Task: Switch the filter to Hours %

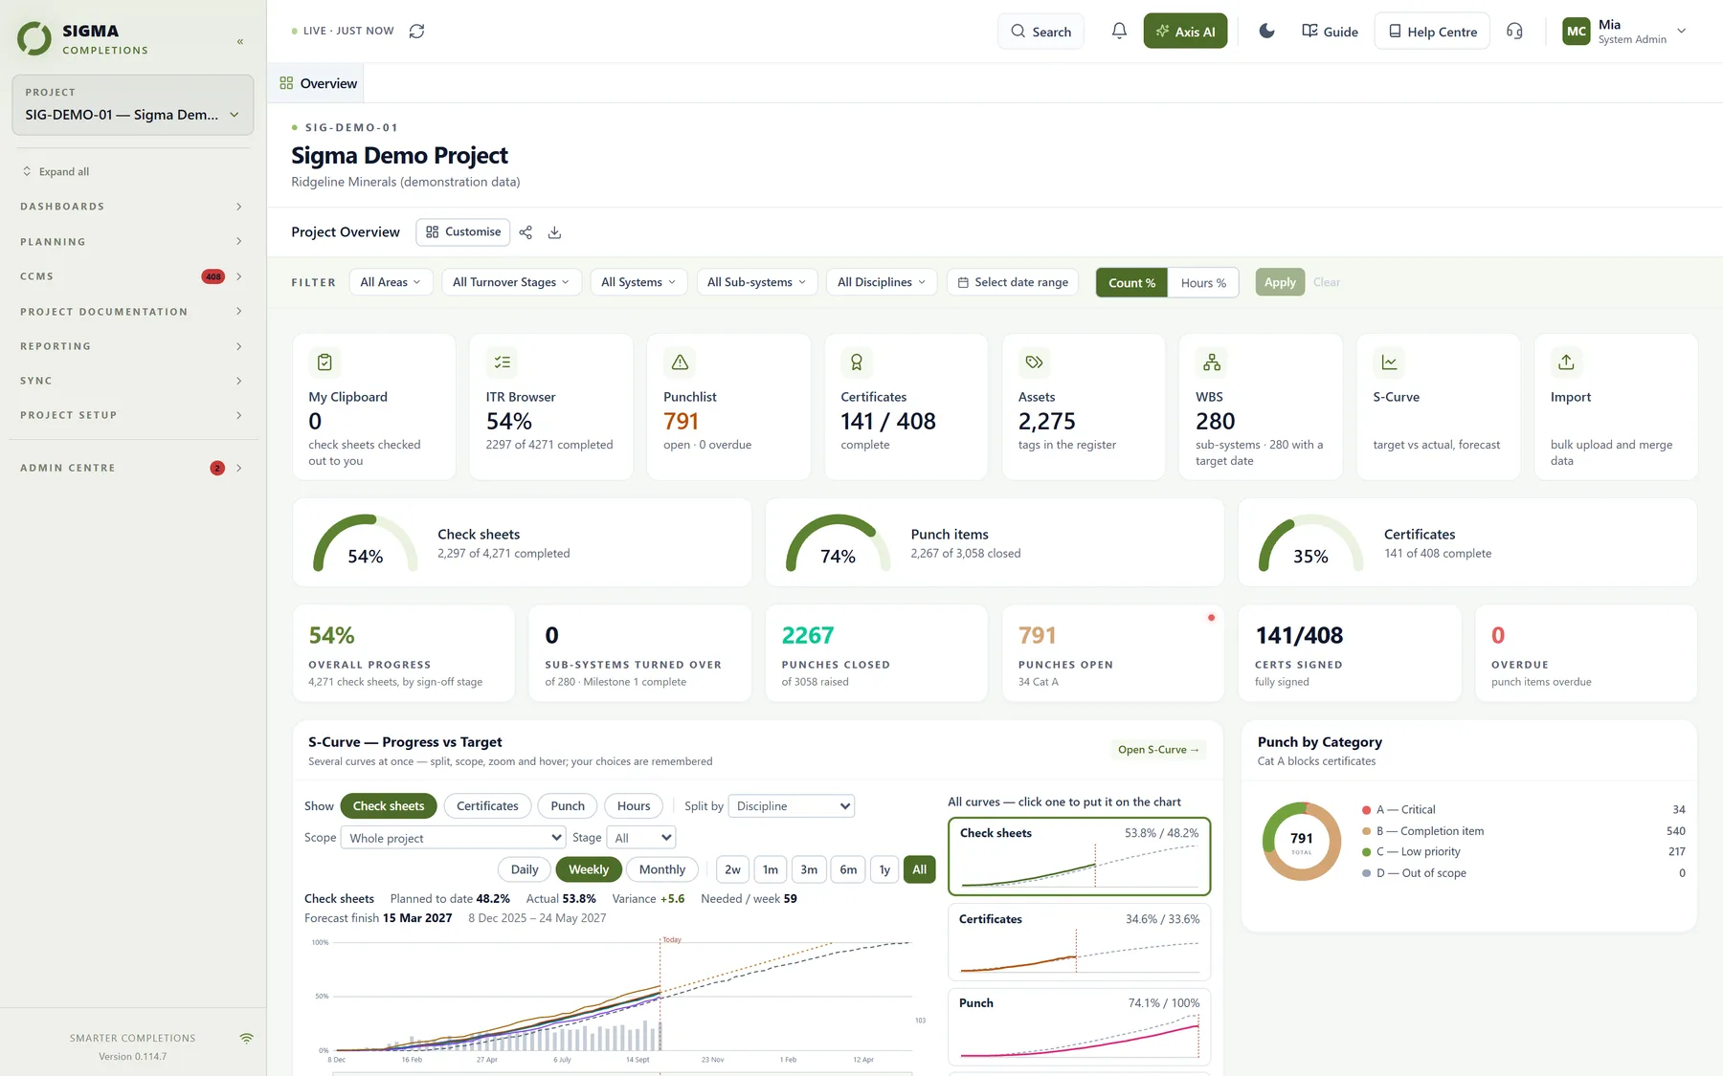Action: click(x=1203, y=282)
